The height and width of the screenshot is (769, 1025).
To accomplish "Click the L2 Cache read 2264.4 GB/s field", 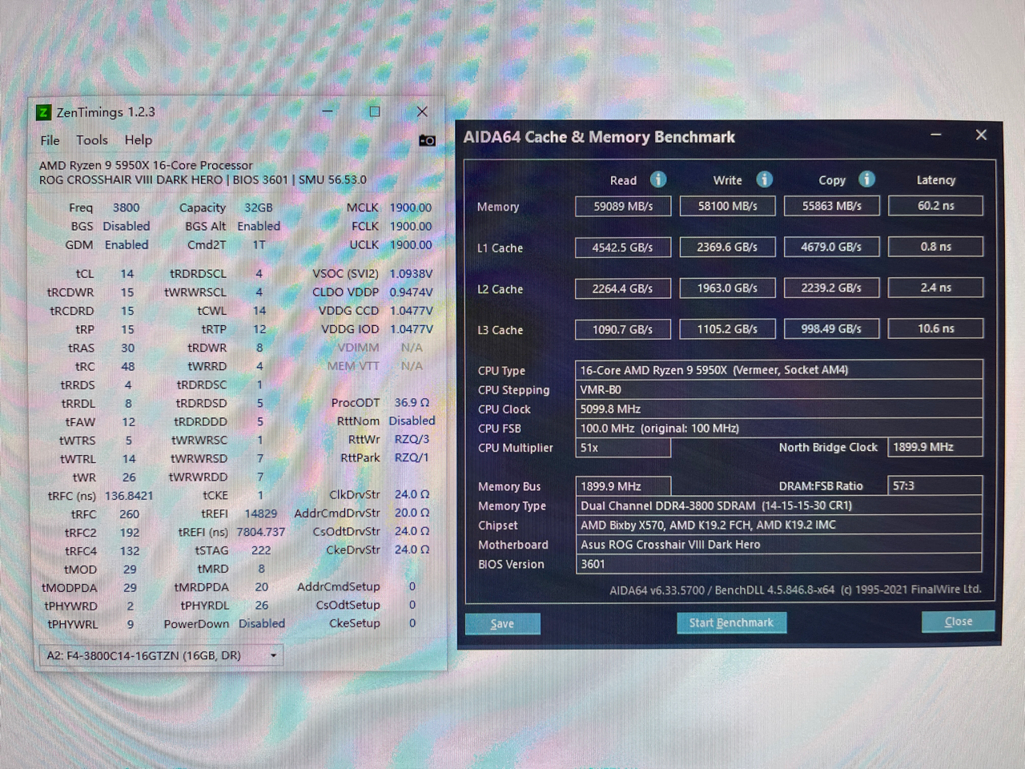I will pos(623,288).
